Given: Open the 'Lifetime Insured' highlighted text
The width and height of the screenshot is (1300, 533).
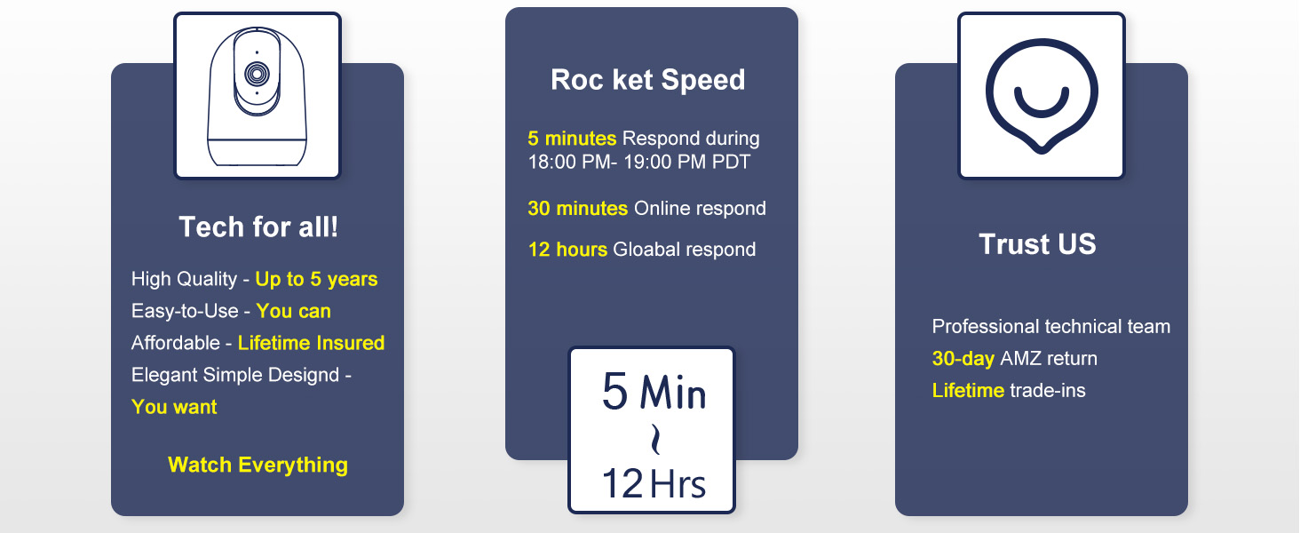Looking at the screenshot, I should (311, 343).
